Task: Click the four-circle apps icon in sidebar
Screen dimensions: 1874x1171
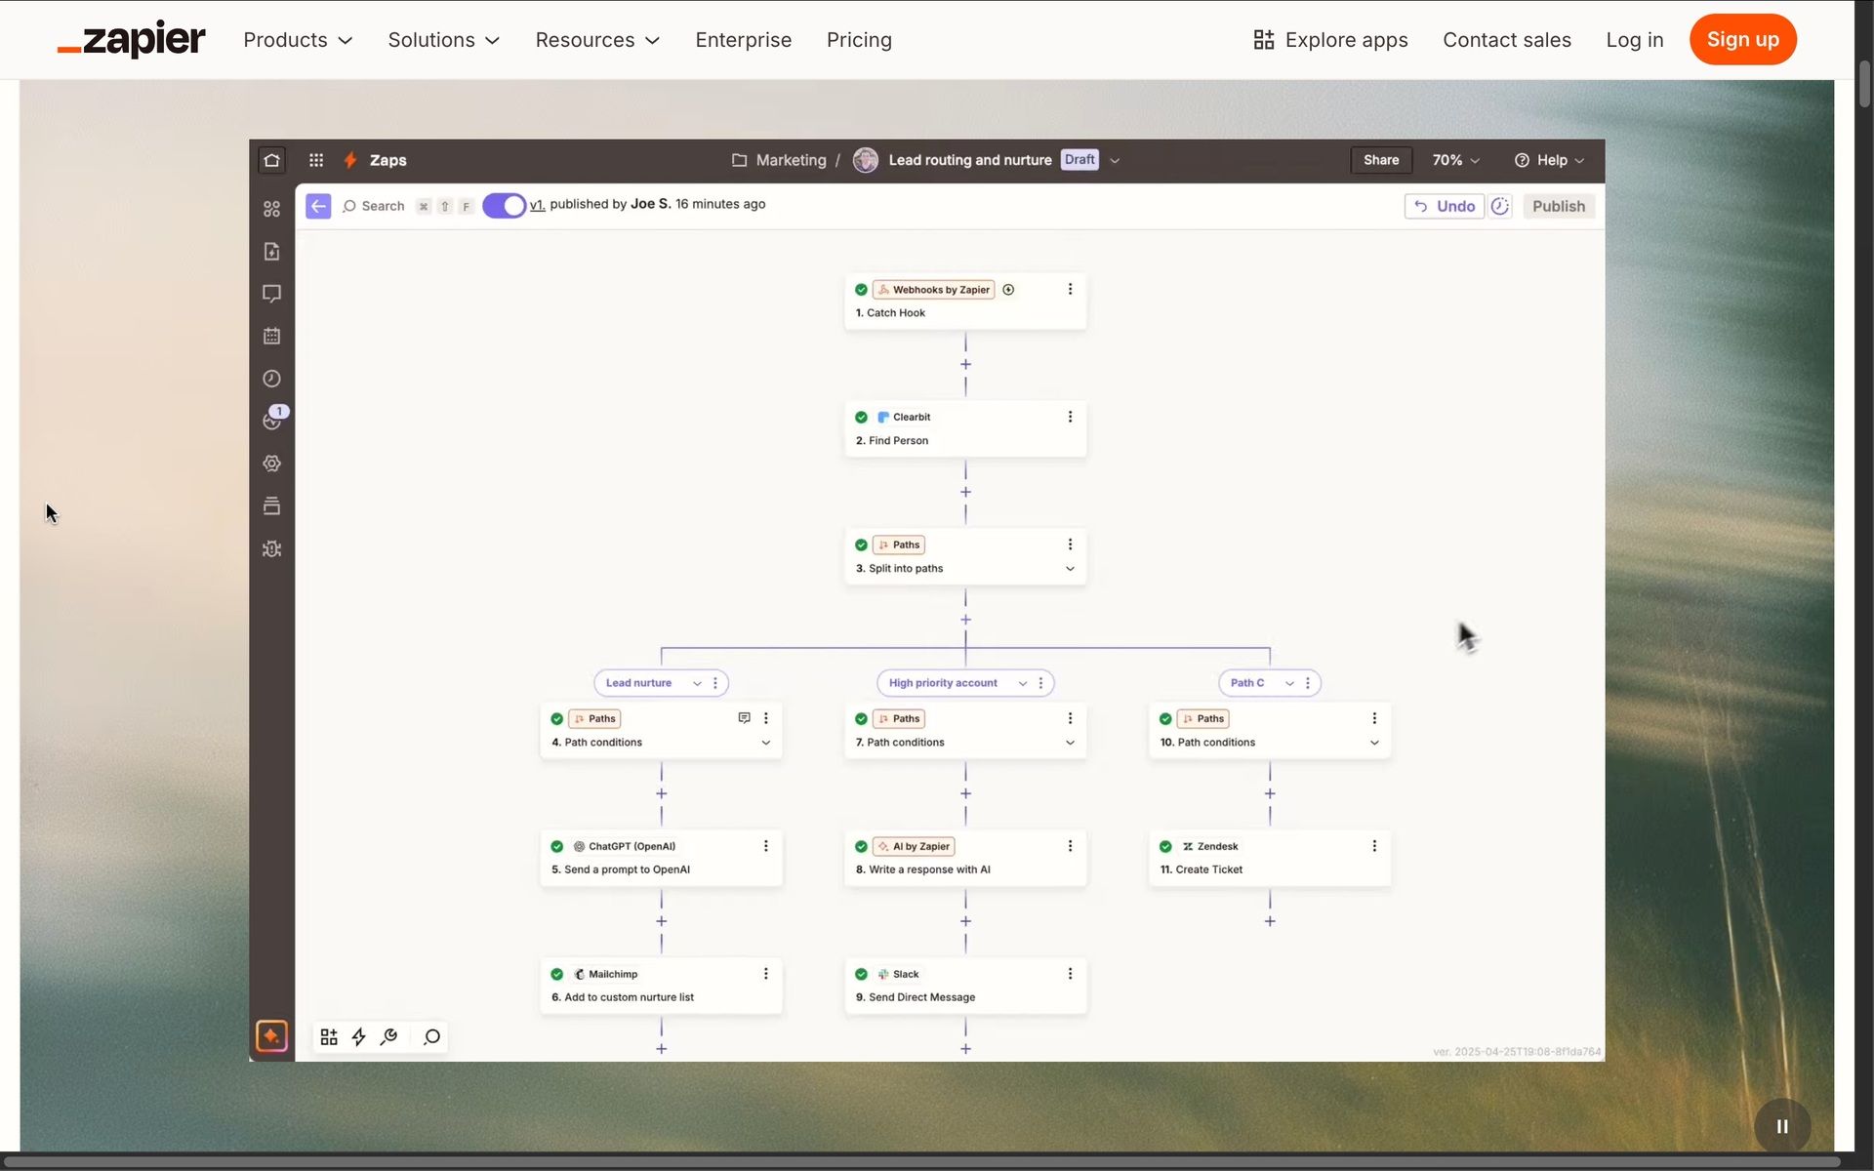Action: point(272,209)
